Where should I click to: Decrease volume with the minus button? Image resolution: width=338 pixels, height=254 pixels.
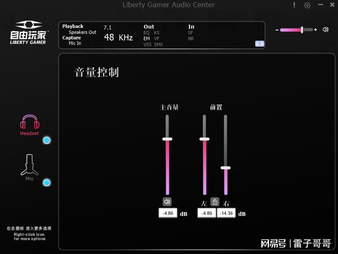(277, 30)
